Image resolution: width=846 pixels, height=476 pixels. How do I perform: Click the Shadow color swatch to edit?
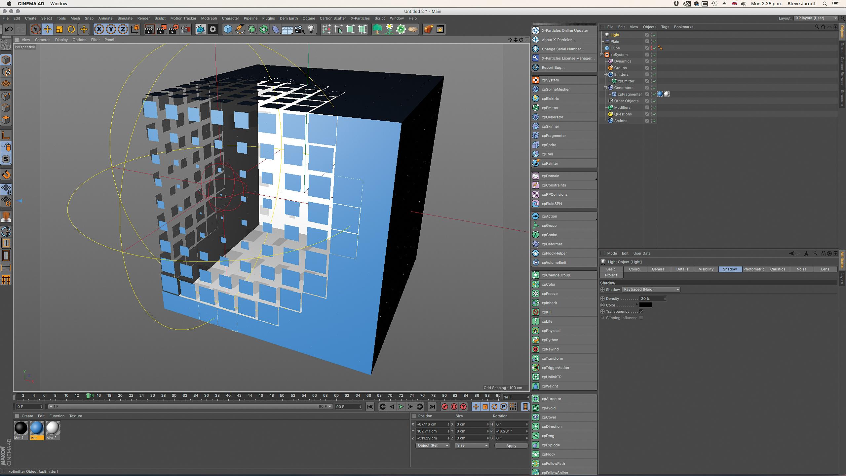646,304
